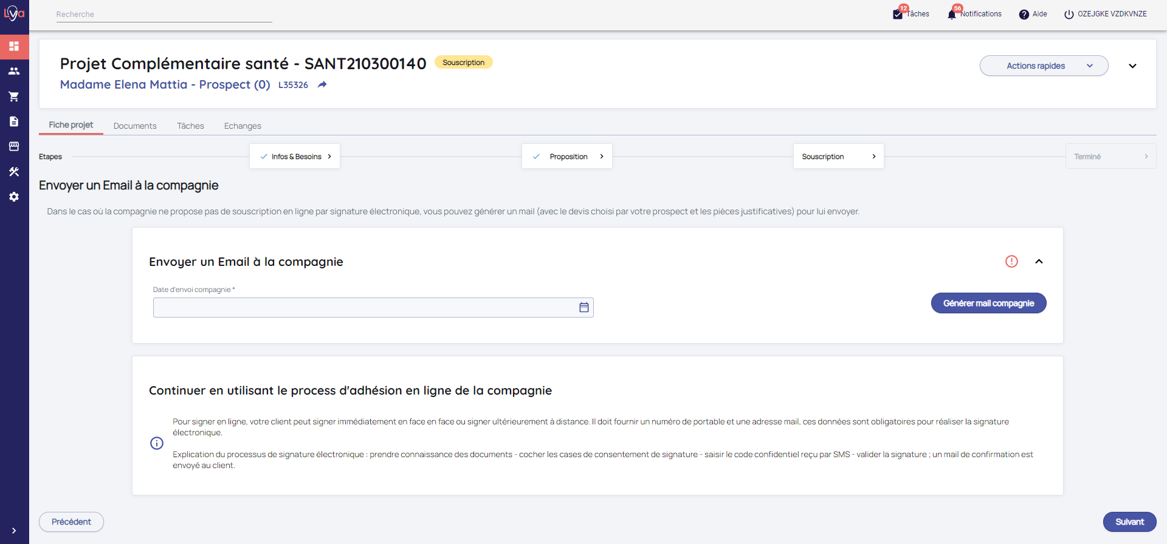The width and height of the screenshot is (1167, 544).
Task: Open settings gear in sidebar
Action: click(x=14, y=197)
